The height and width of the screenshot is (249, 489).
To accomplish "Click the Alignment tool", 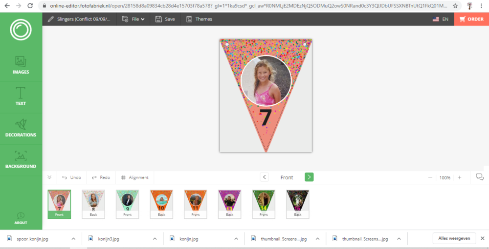I will [x=134, y=177].
